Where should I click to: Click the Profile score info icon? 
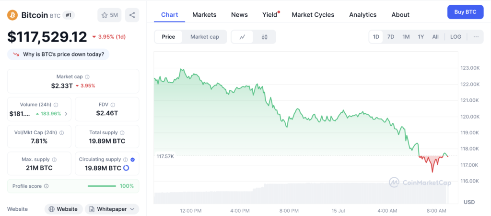pos(46,186)
